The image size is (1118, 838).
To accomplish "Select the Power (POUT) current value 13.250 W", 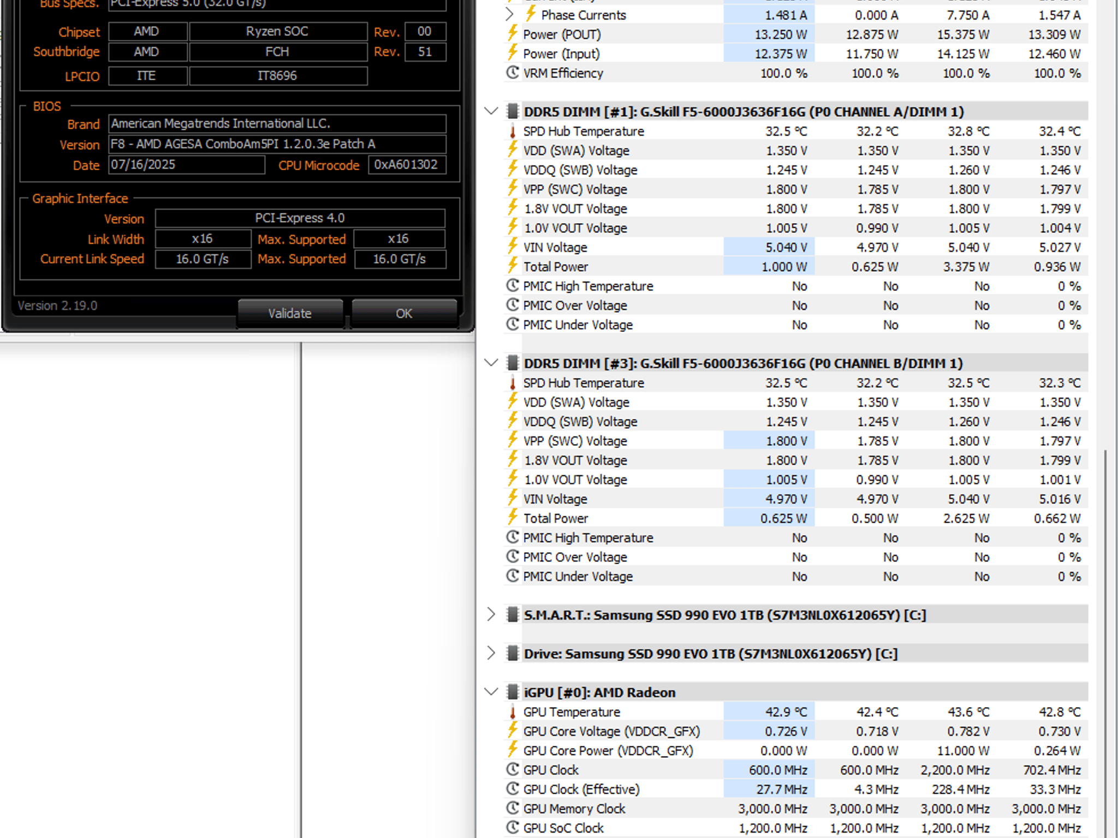I will click(781, 34).
